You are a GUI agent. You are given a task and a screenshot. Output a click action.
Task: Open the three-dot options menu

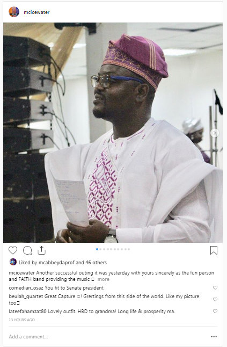[214, 337]
